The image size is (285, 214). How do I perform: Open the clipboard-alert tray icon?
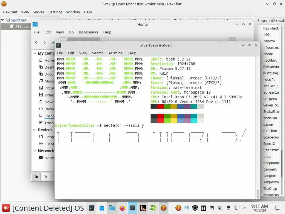(203, 208)
